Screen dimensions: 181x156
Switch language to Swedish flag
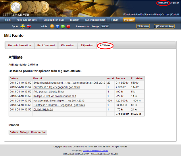click(23, 26)
